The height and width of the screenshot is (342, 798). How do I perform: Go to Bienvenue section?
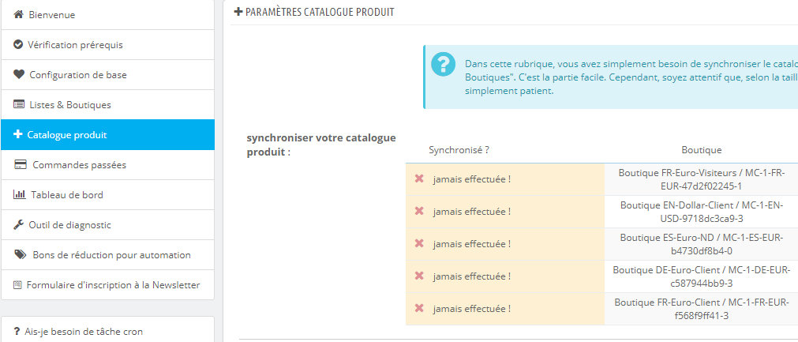(108, 15)
